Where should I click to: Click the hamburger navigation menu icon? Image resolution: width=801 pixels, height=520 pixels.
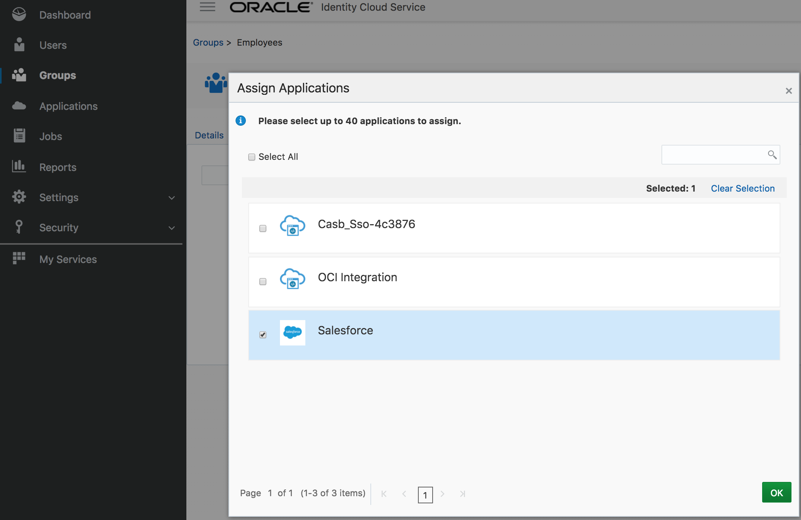[x=207, y=7]
